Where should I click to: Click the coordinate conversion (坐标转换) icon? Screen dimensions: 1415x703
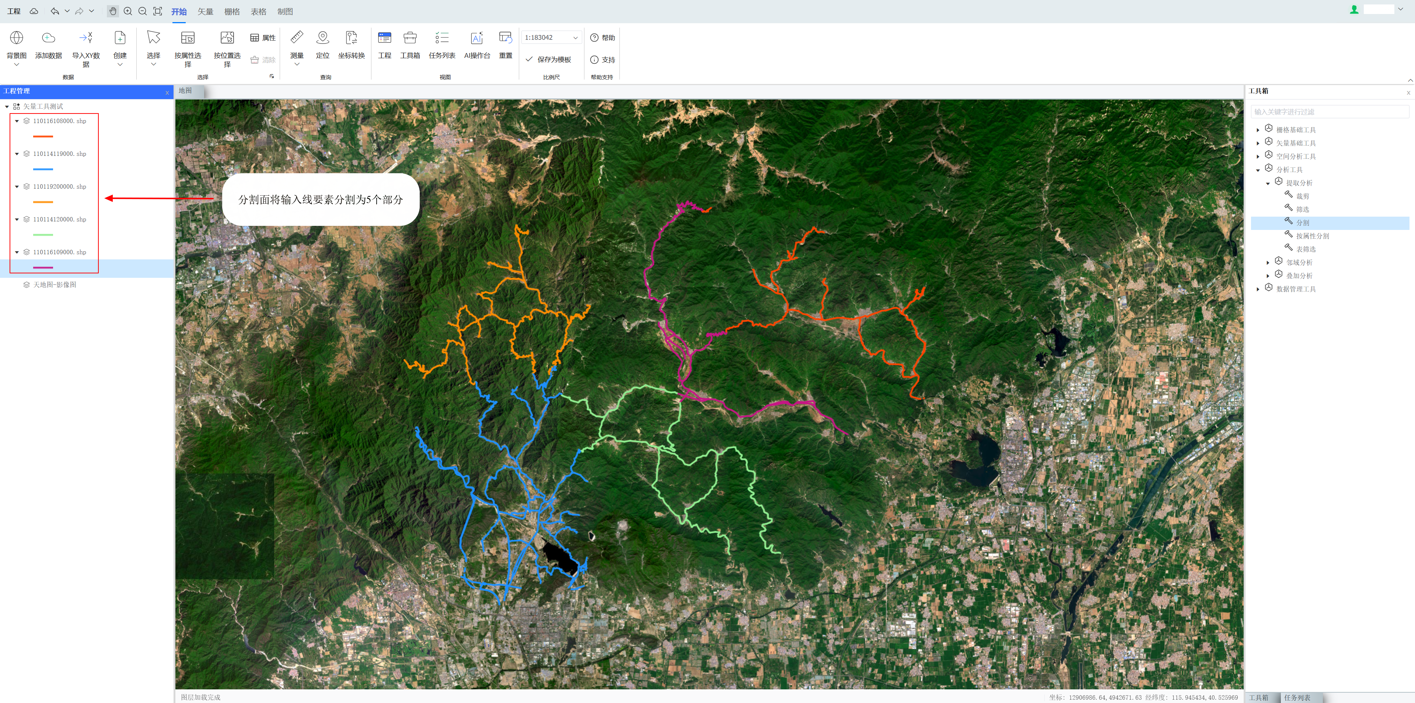[351, 38]
